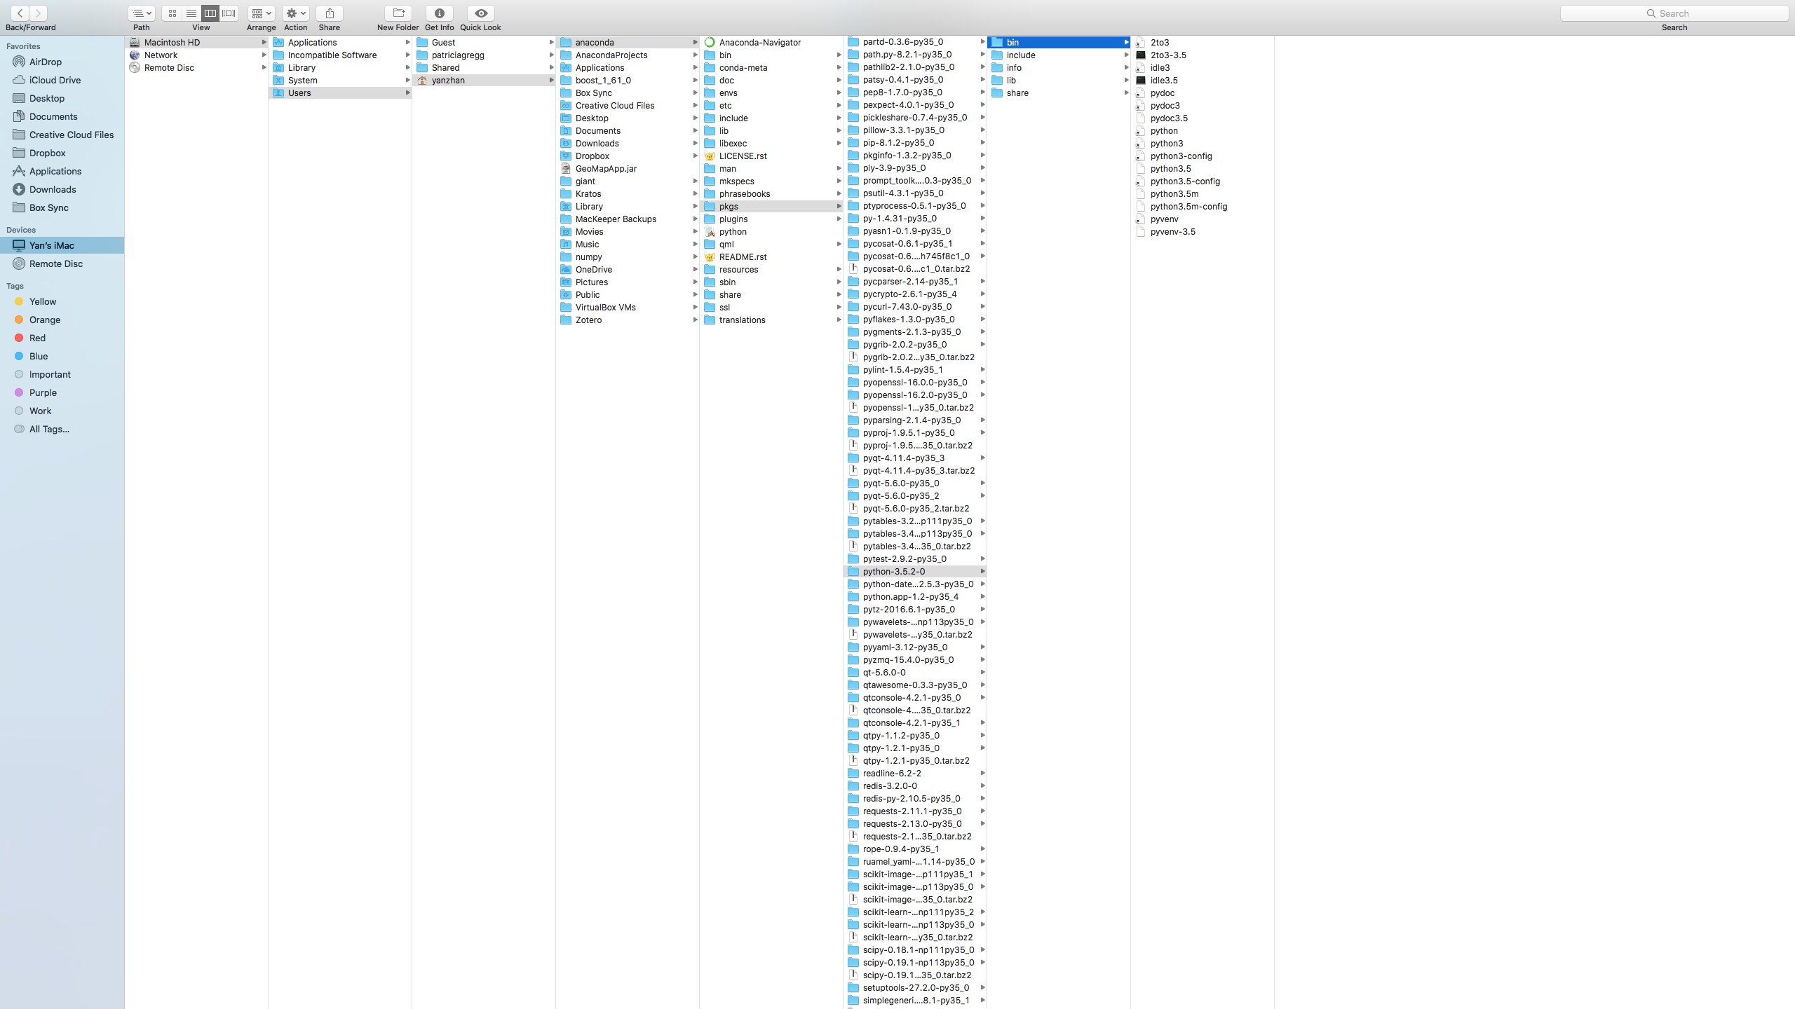
Task: Switch to icon view
Action: (172, 13)
